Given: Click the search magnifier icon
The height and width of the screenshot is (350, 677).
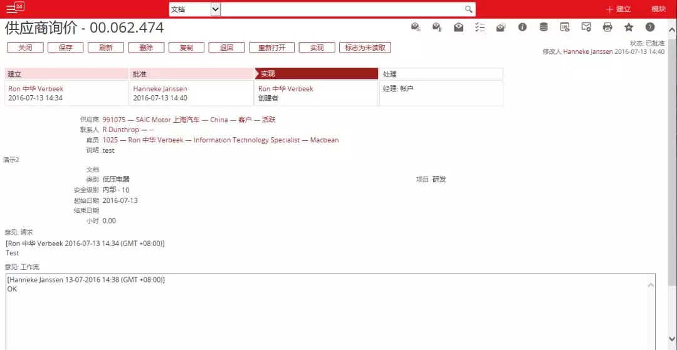Looking at the screenshot, I should pyautogui.click(x=468, y=9).
